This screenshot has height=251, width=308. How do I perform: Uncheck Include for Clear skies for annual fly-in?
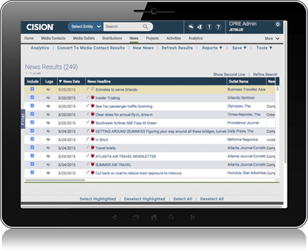coord(32,114)
